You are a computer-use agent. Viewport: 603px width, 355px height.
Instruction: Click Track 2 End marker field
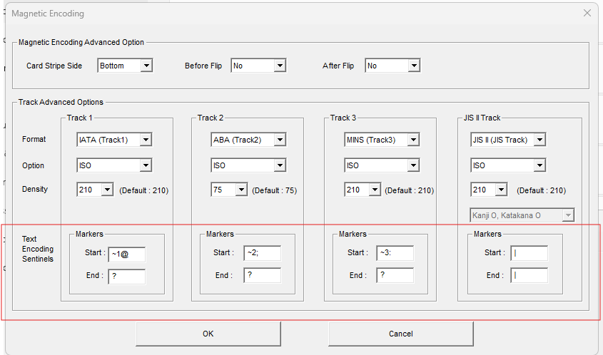(x=263, y=275)
